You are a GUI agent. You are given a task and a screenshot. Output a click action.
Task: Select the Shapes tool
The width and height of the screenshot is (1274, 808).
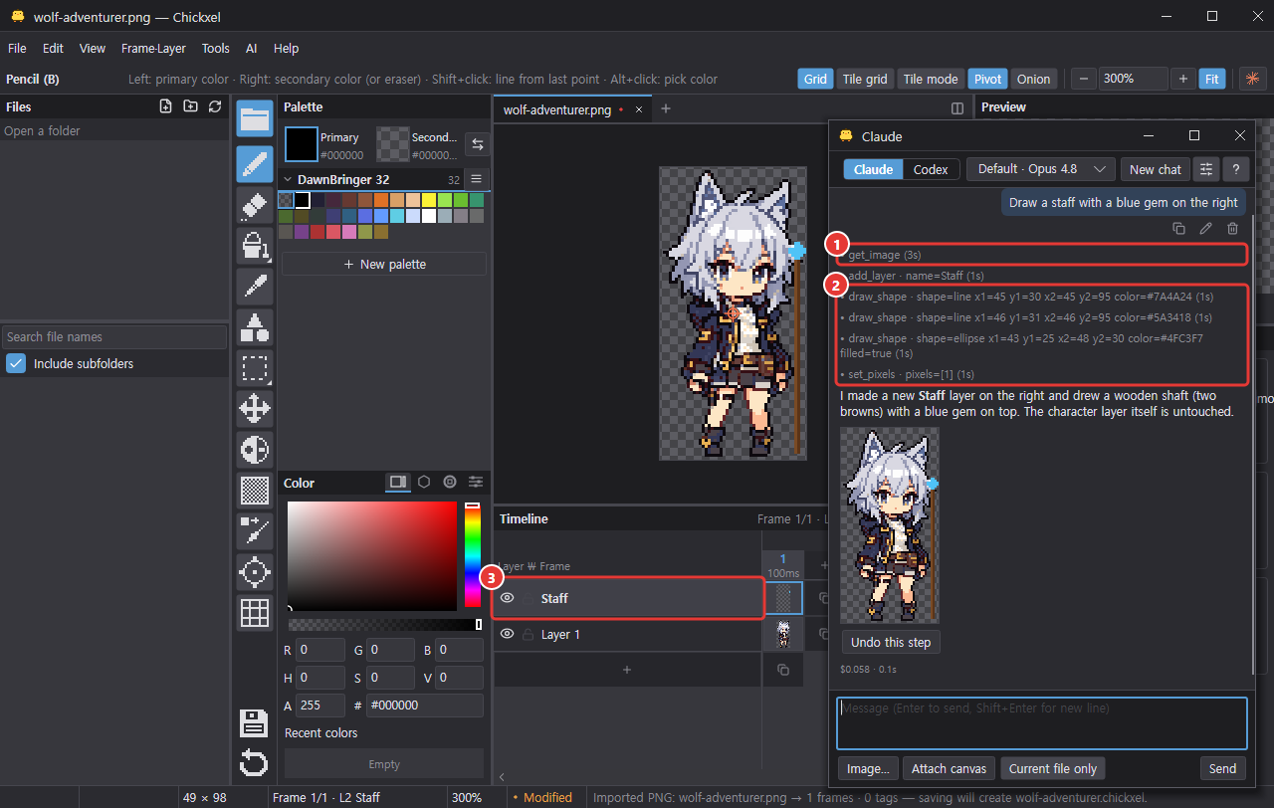(x=255, y=327)
